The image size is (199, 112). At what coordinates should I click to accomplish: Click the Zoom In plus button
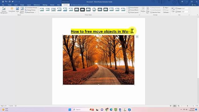[x=193, y=106]
